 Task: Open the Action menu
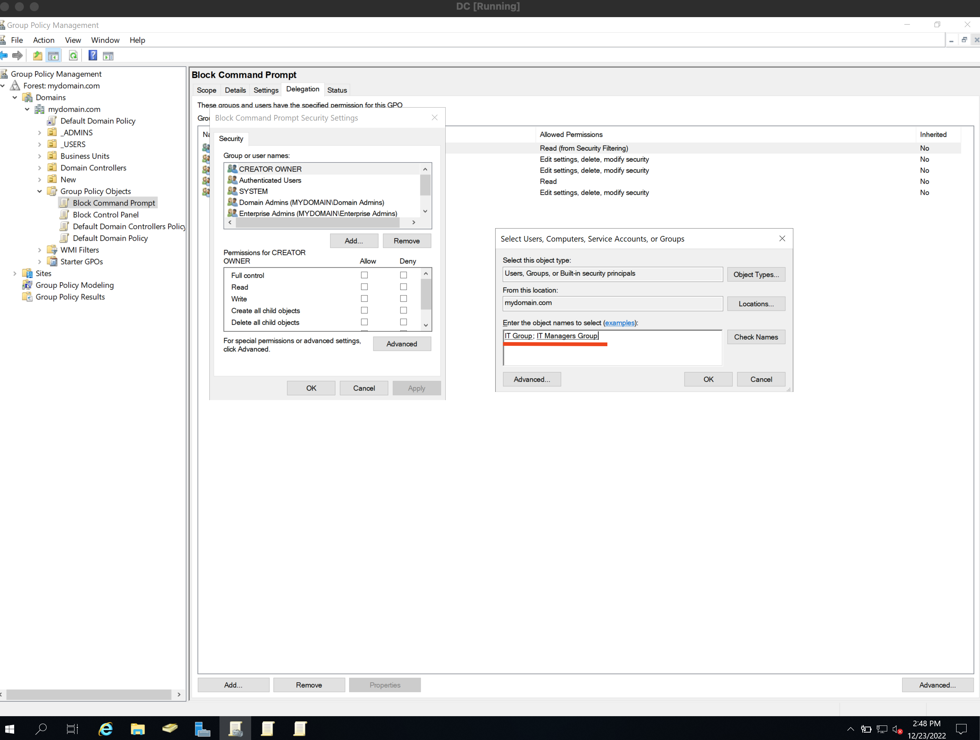click(x=44, y=40)
